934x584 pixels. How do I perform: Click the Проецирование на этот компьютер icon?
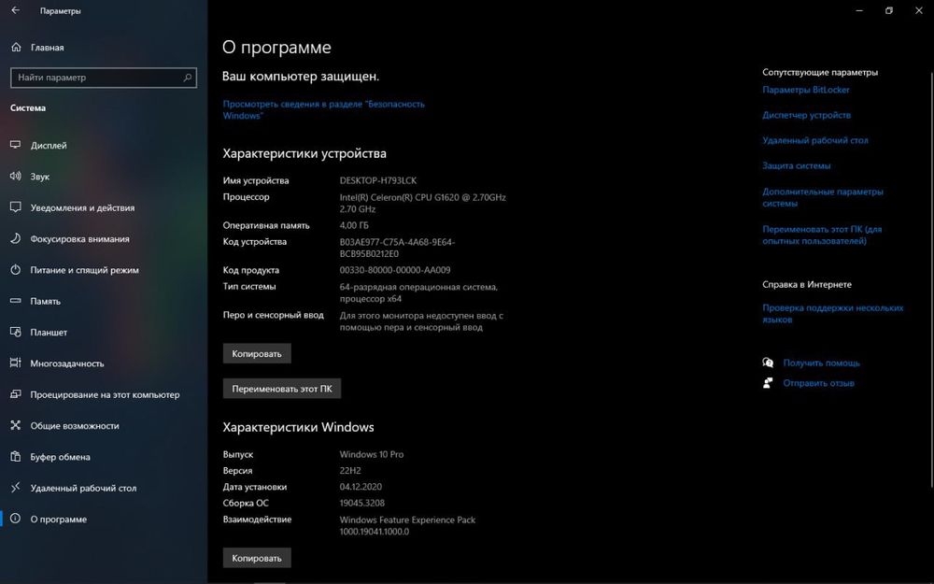16,394
